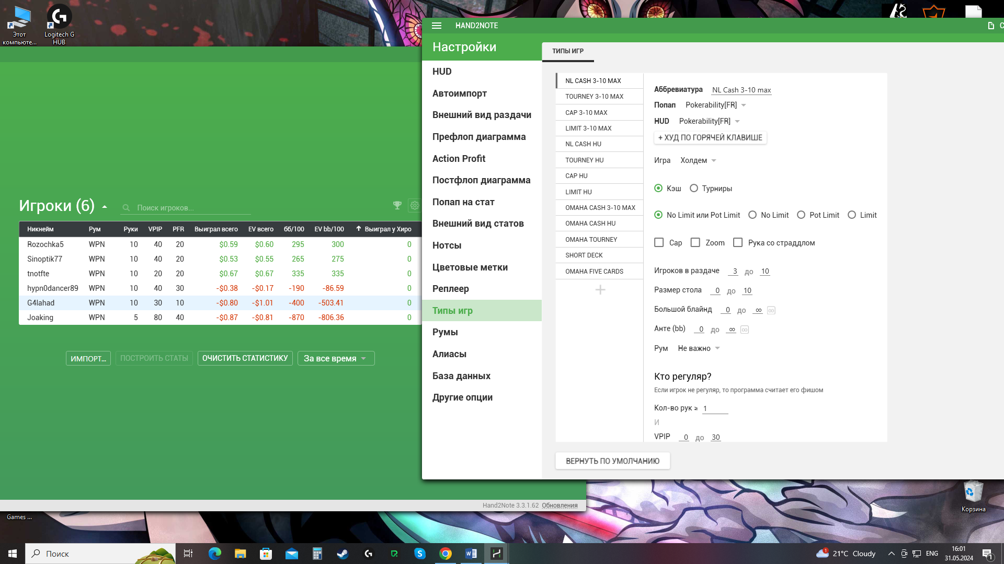Select the 'Limit' radio button
The image size is (1004, 564).
click(852, 215)
